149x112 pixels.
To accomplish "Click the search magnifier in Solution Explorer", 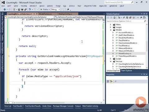I will point(145,21).
